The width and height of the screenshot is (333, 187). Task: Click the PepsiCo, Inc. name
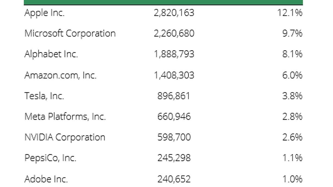(51, 158)
